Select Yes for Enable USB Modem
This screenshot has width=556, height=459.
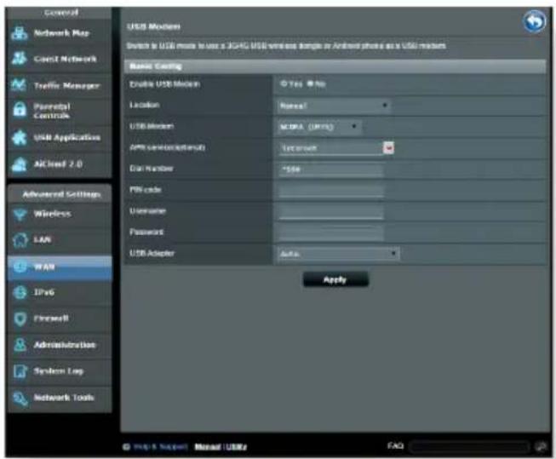[x=284, y=84]
